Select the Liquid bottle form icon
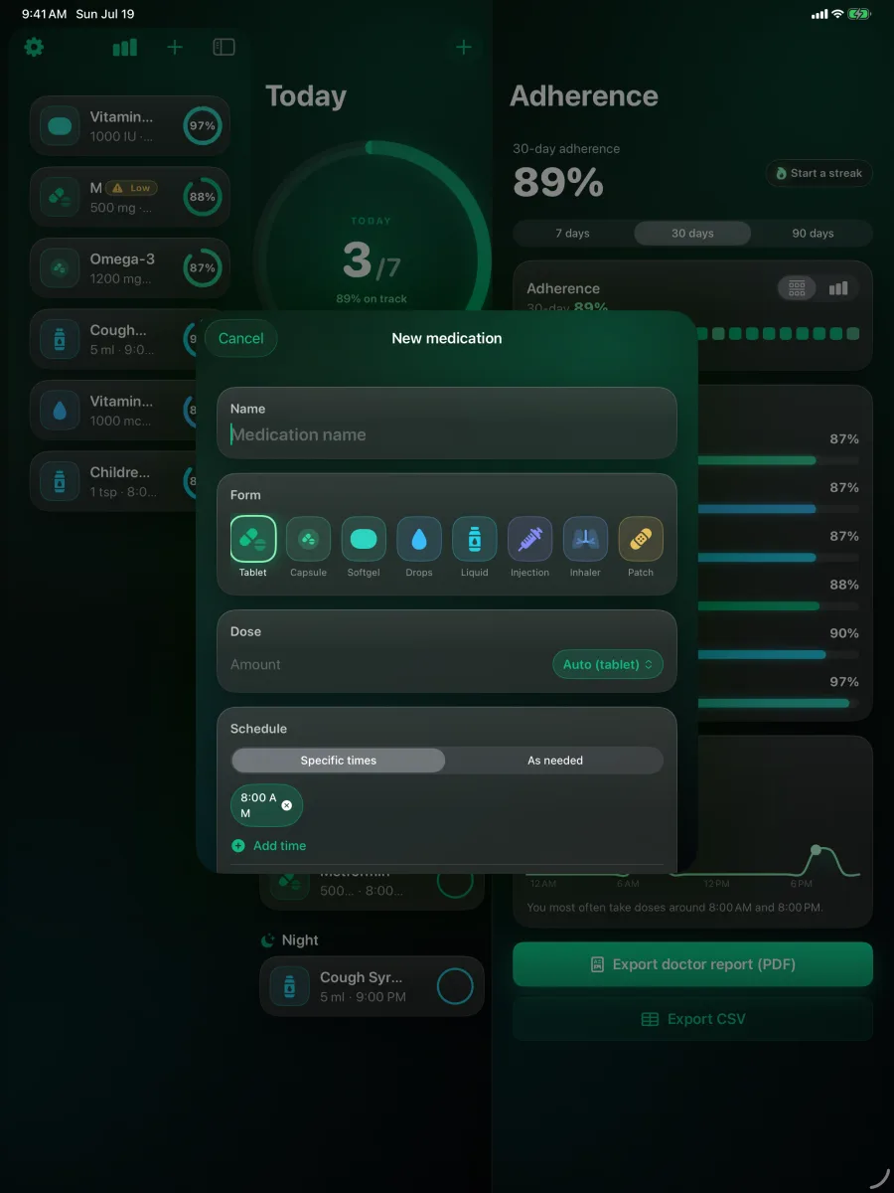The height and width of the screenshot is (1193, 894). tap(475, 539)
